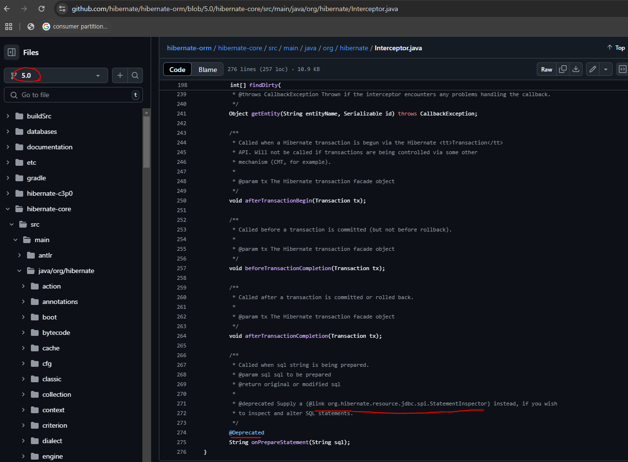Reload the current page
Image resolution: width=628 pixels, height=462 pixels.
42,9
